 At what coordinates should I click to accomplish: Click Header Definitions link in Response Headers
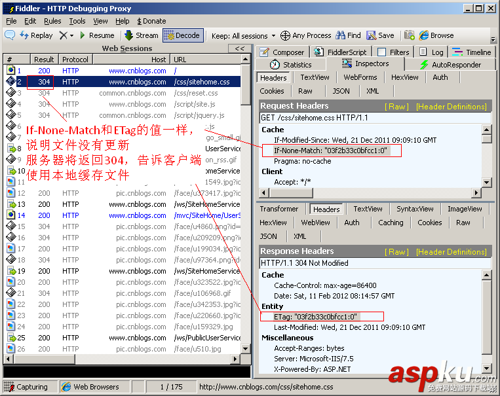click(x=452, y=252)
